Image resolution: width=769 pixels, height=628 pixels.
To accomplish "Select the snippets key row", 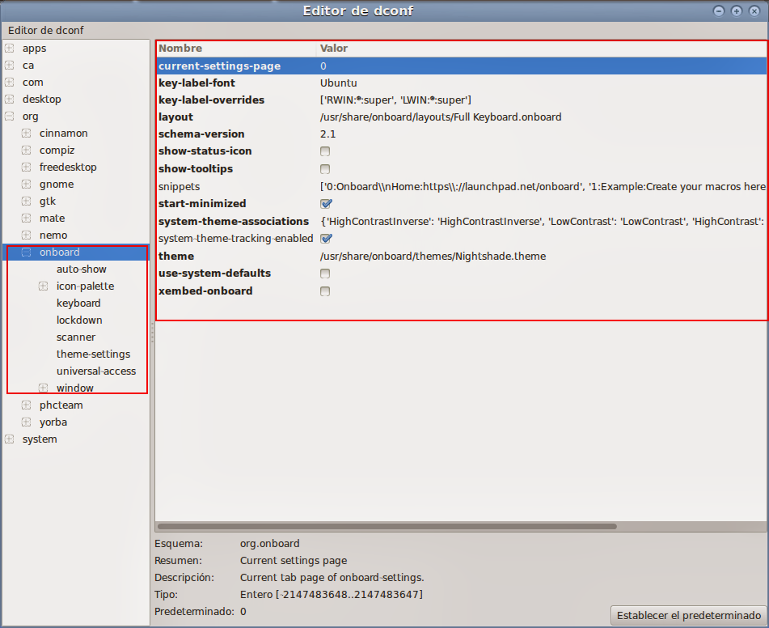I will click(462, 187).
